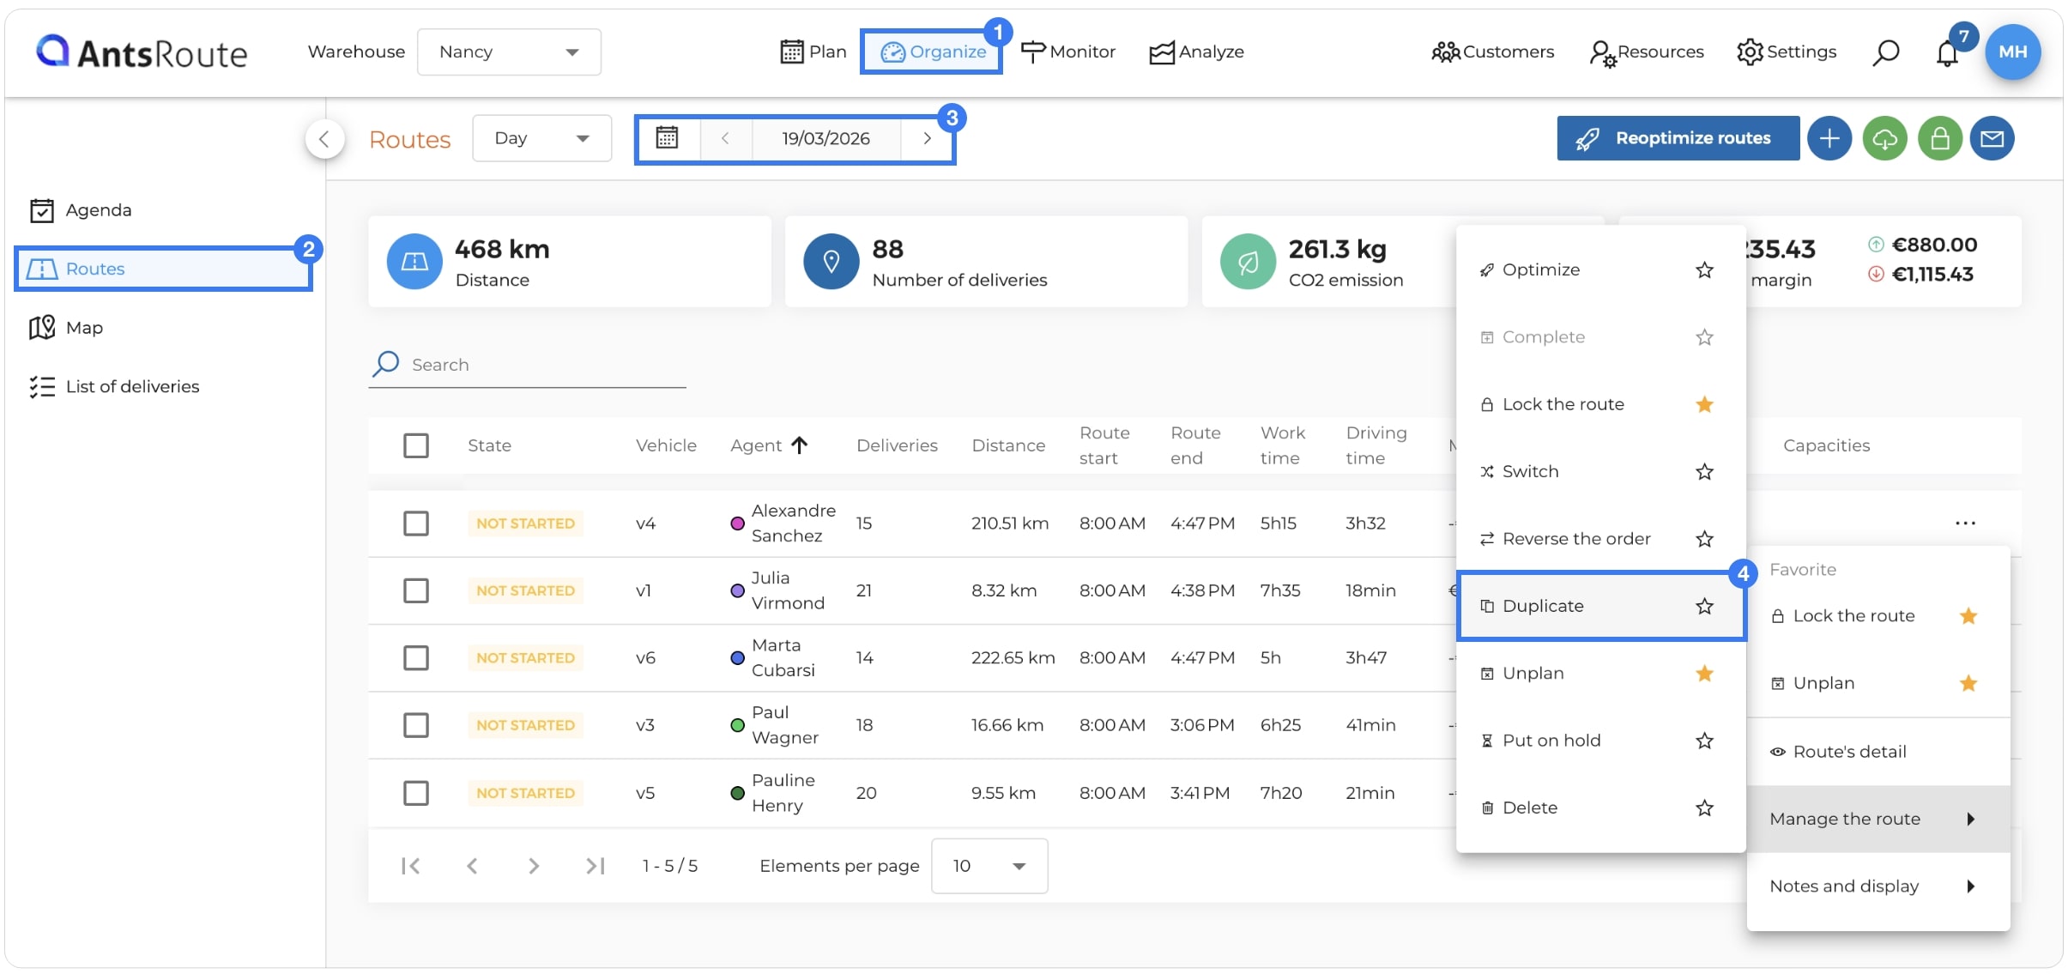
Task: Click the three-dots menu on Alexandre Sanchez row
Action: [x=1965, y=523]
